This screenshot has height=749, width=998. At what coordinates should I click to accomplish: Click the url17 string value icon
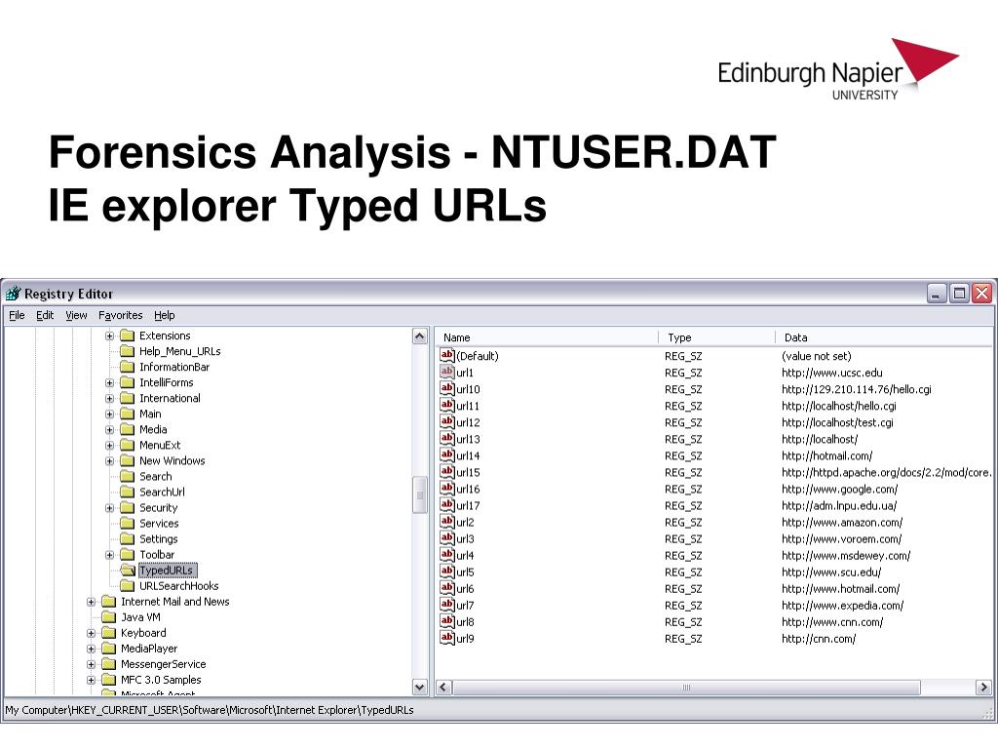pos(447,505)
